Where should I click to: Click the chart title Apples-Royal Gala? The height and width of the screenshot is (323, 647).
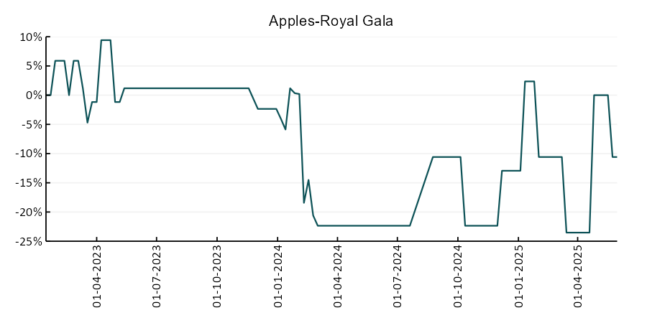tap(331, 21)
